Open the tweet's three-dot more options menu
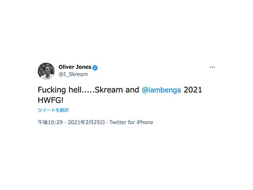 [x=212, y=67]
